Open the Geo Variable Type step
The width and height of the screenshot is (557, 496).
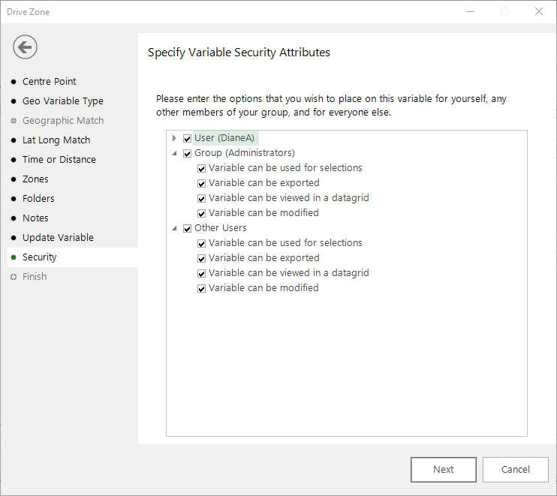tap(63, 101)
